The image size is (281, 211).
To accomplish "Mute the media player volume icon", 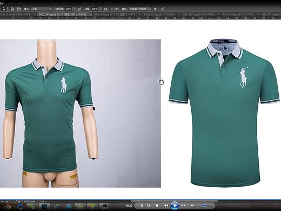I will [192, 206].
